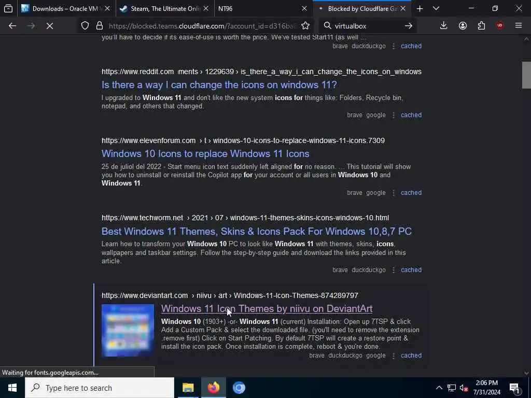This screenshot has height=398, width=531.
Task: Open reddit result about changing Windows 11 icons
Action: coord(219,84)
